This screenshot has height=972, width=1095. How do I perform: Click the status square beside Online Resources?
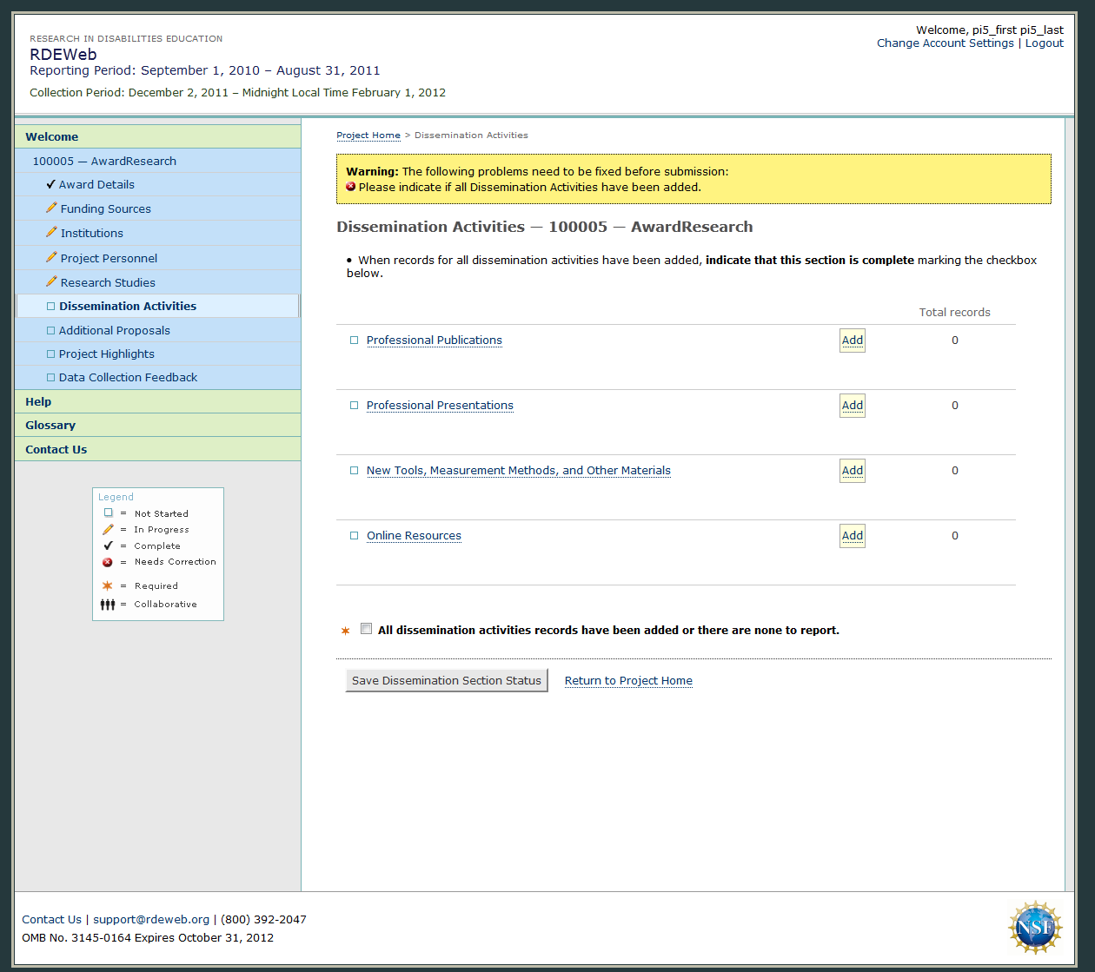click(354, 536)
